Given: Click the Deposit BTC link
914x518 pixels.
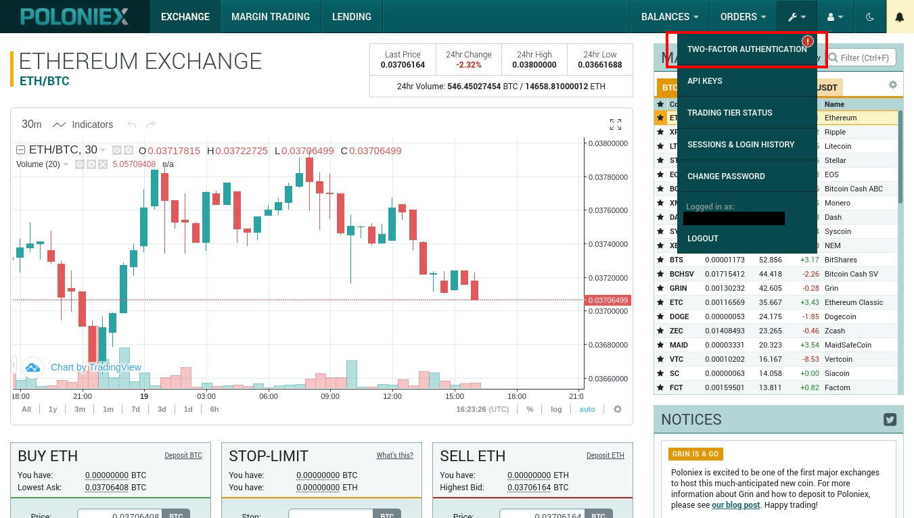Looking at the screenshot, I should click(183, 455).
